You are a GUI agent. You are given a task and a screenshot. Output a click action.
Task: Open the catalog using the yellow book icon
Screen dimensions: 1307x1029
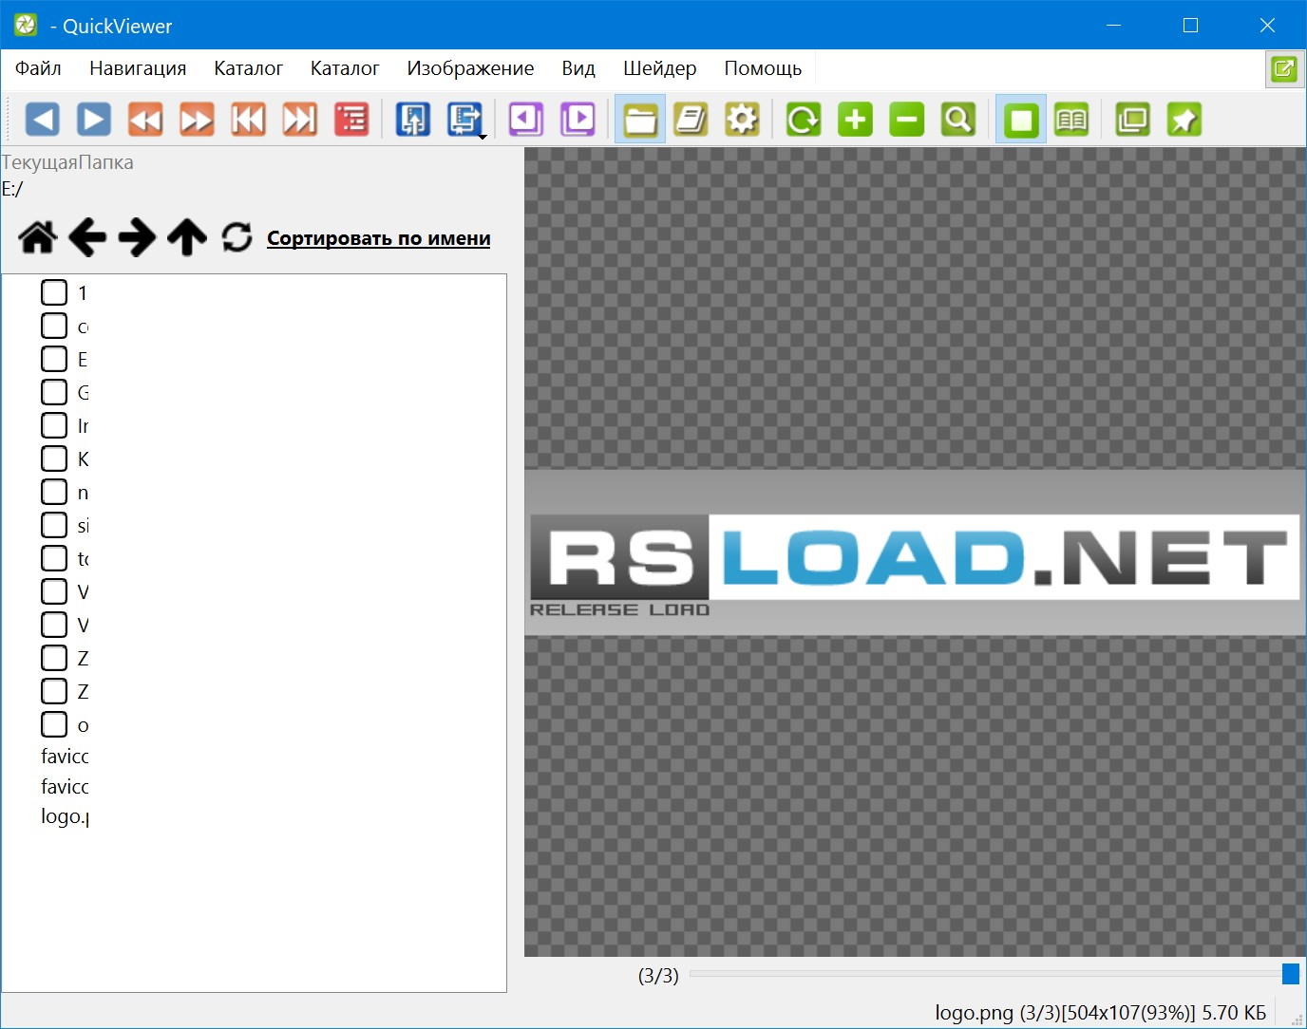tap(691, 120)
